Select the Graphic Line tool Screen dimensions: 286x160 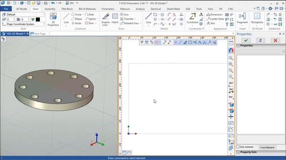coord(106,19)
